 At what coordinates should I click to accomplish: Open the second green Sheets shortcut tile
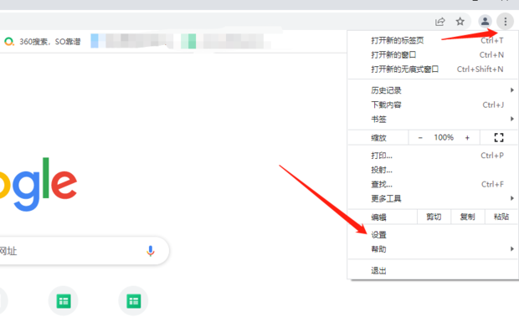point(133,301)
